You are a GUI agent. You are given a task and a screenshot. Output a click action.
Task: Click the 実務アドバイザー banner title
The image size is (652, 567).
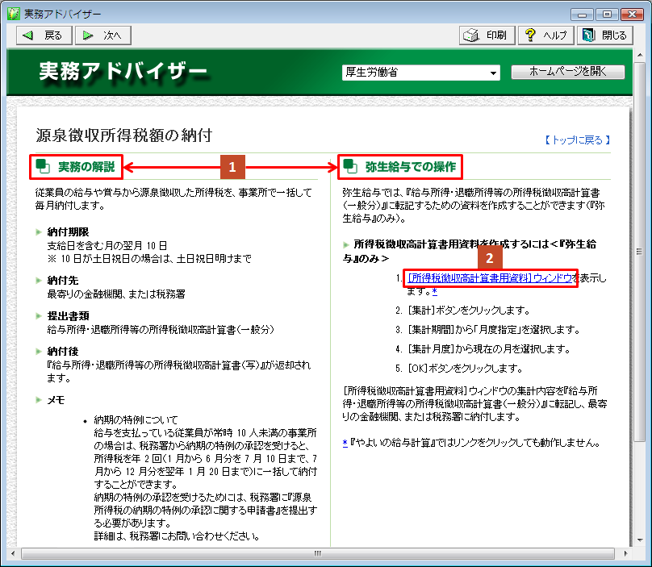coord(123,72)
